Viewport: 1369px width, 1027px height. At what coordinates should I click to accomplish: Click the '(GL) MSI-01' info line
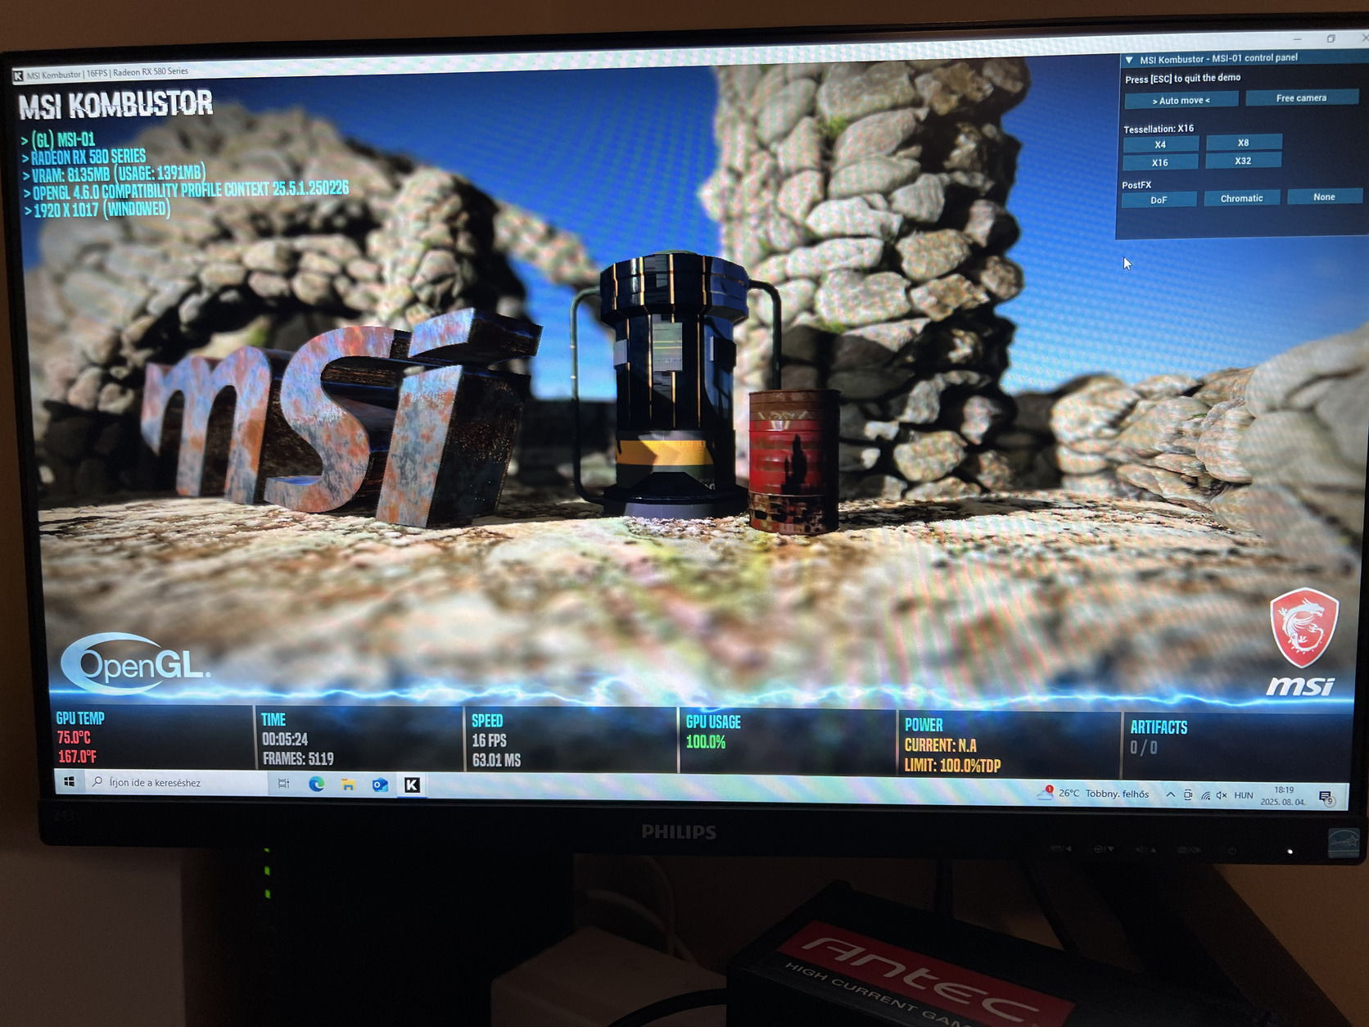pos(63,139)
